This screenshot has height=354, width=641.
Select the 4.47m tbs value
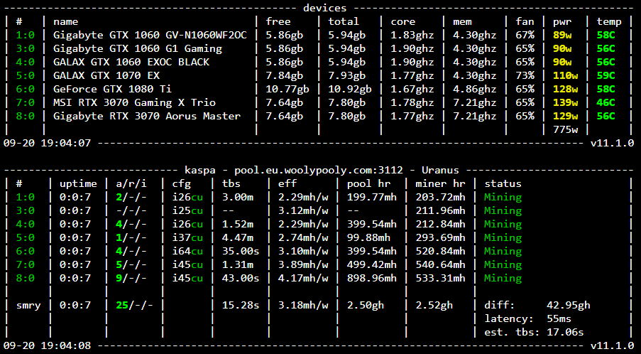[x=238, y=237]
